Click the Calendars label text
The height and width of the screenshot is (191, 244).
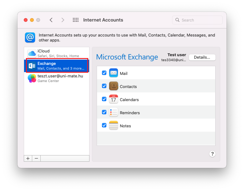[129, 100]
